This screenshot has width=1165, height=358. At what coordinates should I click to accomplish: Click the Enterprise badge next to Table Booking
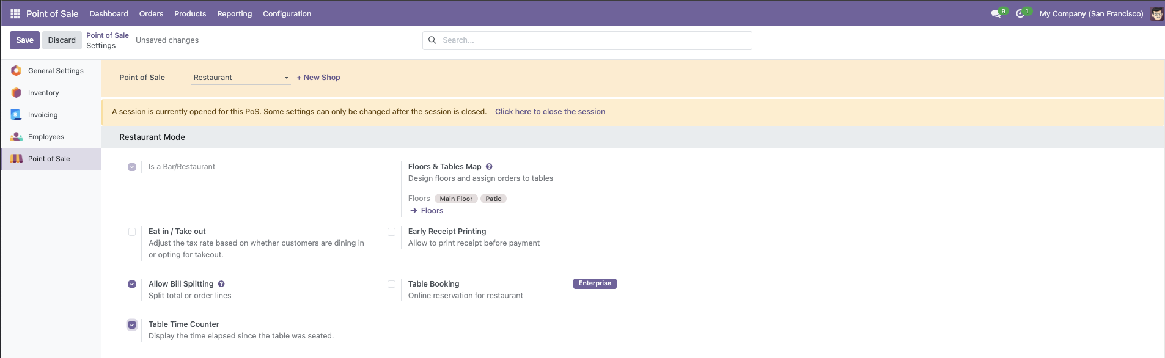(x=595, y=283)
